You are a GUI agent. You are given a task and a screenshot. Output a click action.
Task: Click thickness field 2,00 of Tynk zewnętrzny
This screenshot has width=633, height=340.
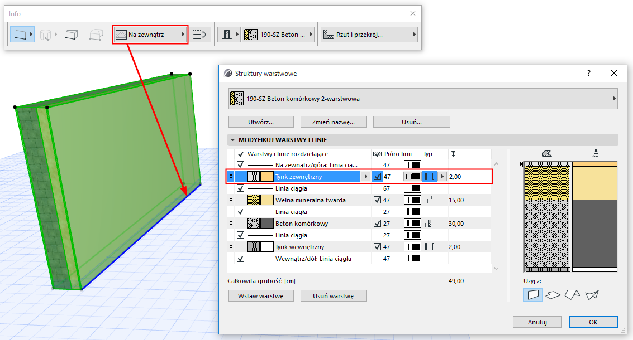tap(469, 177)
